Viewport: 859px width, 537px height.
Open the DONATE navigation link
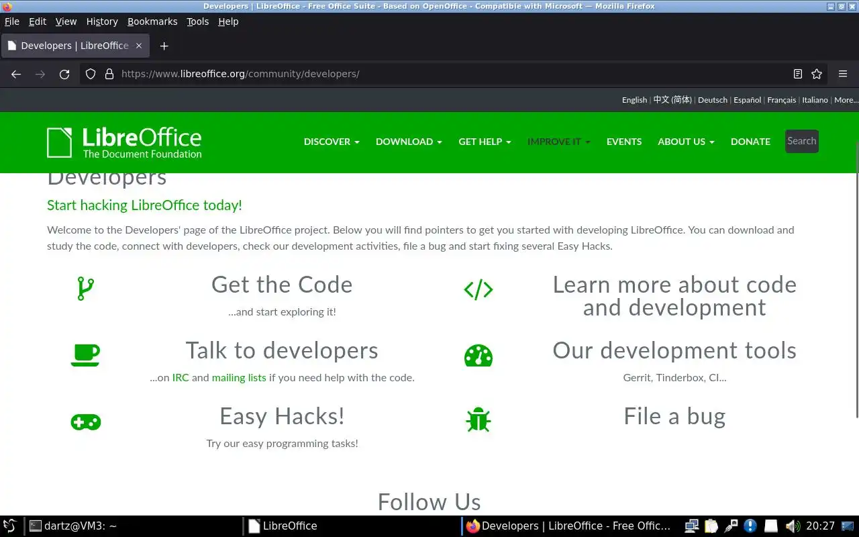[x=750, y=142]
